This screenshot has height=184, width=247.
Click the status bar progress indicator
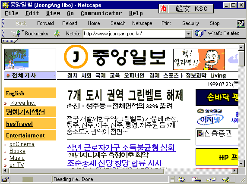tap(31, 179)
